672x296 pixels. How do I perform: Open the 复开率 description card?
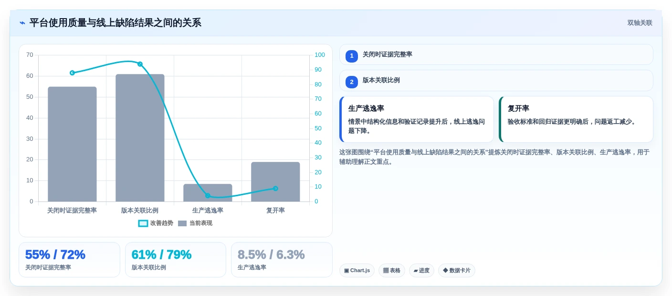click(576, 119)
